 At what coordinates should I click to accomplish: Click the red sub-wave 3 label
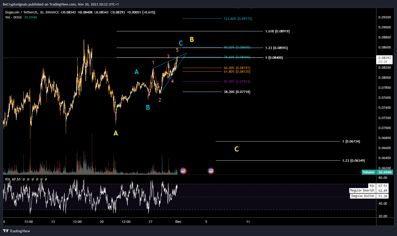[x=168, y=56]
